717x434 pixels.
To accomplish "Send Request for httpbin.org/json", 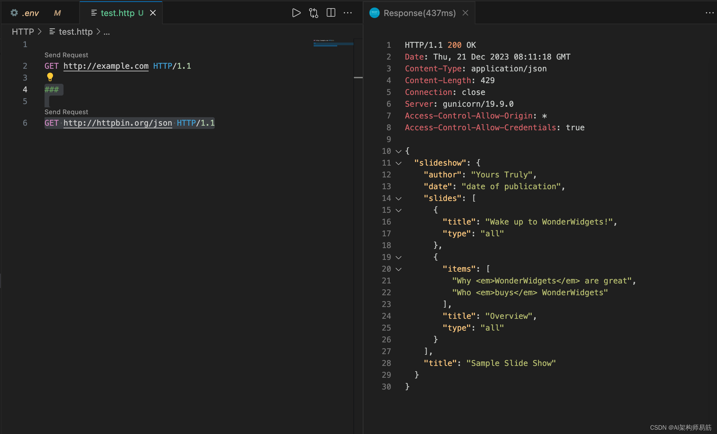I will tap(66, 112).
